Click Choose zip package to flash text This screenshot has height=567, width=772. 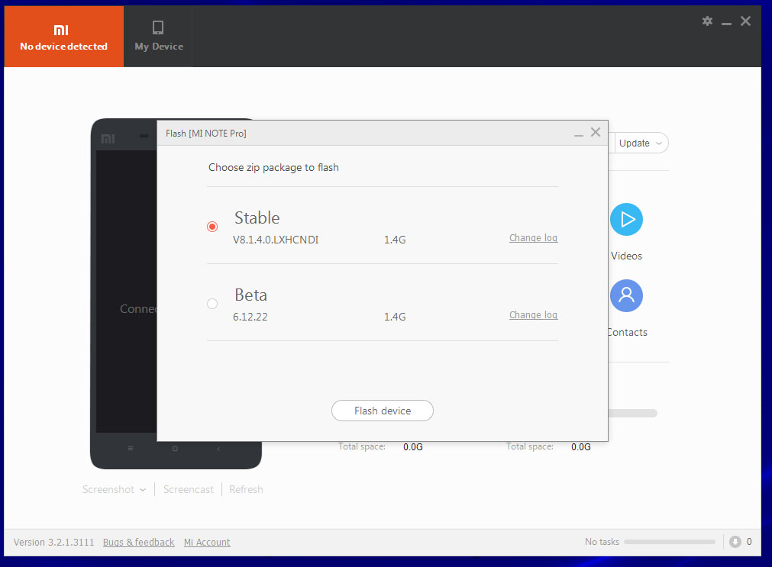coord(273,167)
